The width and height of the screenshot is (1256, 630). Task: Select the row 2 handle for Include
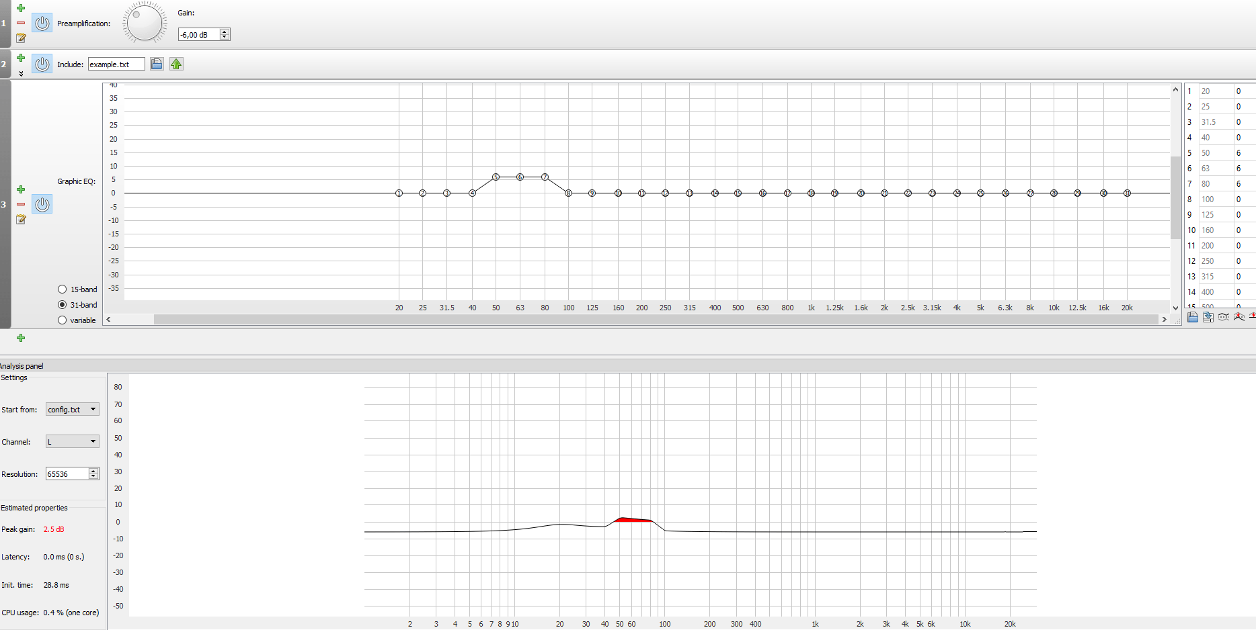coord(5,64)
